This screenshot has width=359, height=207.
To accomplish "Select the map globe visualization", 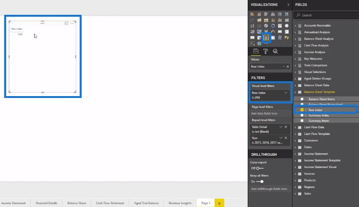I will (x=287, y=26).
